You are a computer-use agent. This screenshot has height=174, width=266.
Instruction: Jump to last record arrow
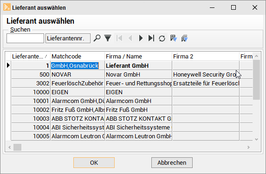click(151, 38)
